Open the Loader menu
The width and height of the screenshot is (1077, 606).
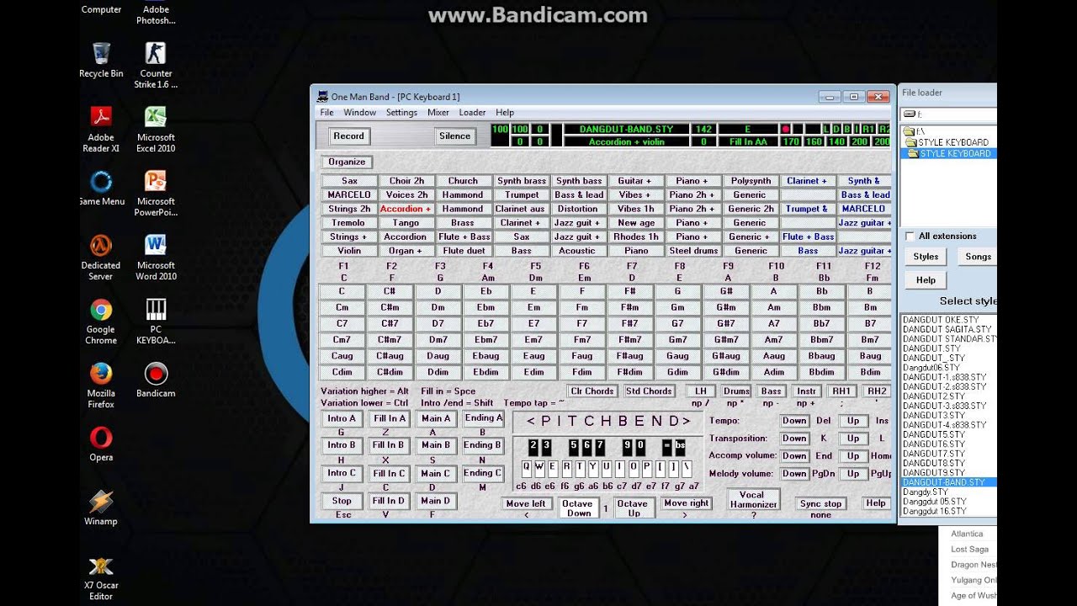point(472,113)
